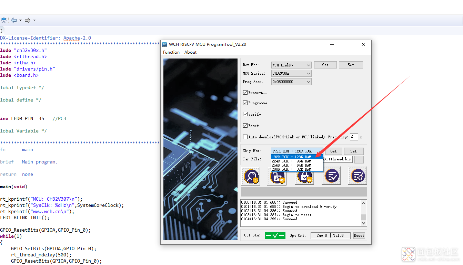Click "ch32v30x.h" include in editor
The height and width of the screenshot is (265, 463).
30,50
